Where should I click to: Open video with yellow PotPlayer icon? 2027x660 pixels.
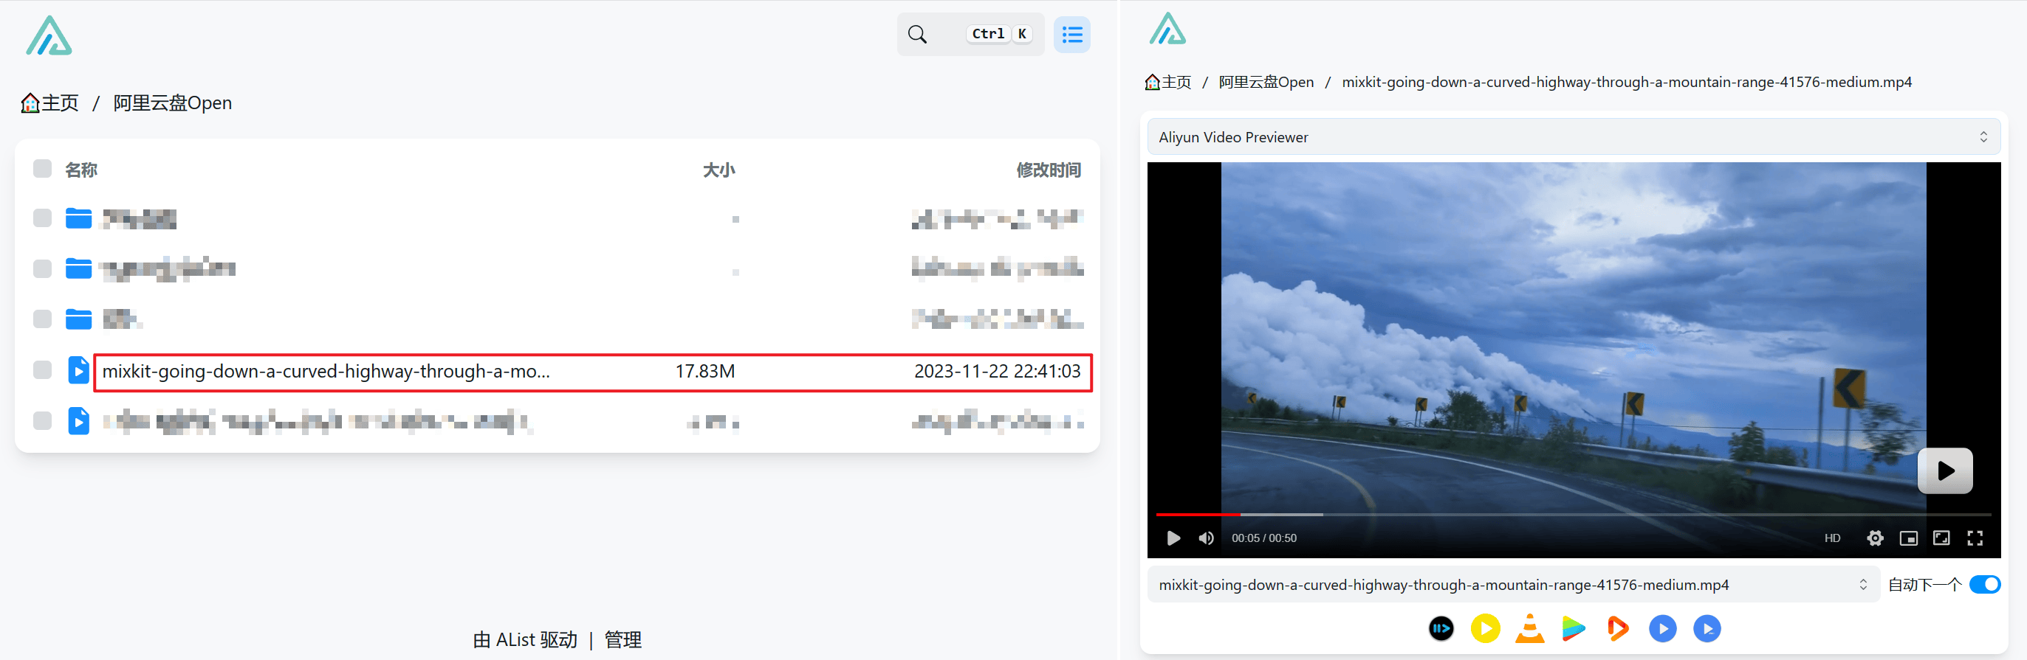click(x=1485, y=628)
